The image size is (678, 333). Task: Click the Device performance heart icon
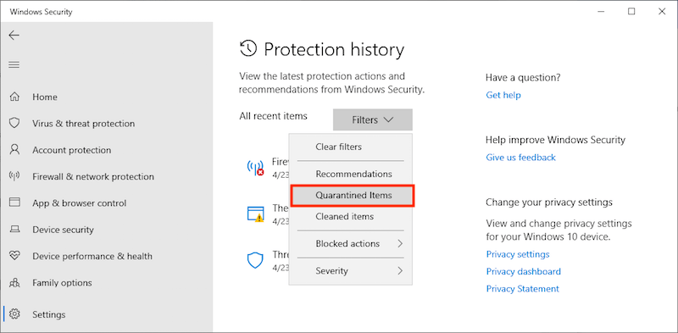pyautogui.click(x=14, y=256)
